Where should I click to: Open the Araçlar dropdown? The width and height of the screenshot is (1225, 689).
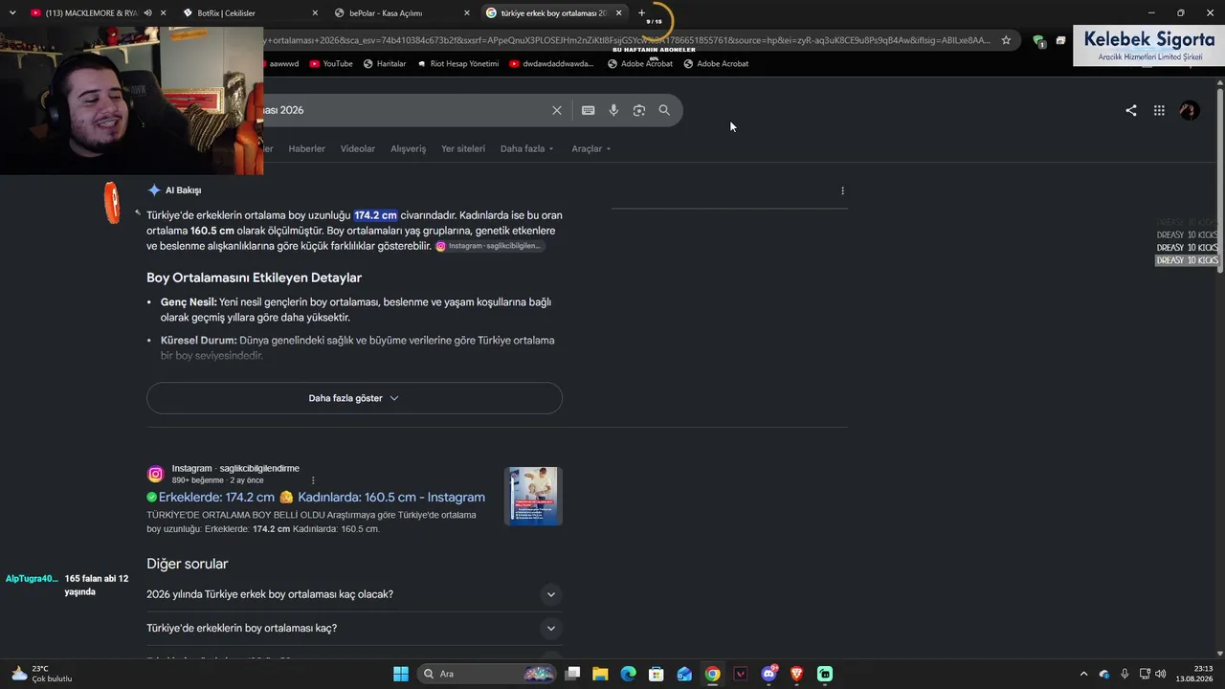click(591, 149)
